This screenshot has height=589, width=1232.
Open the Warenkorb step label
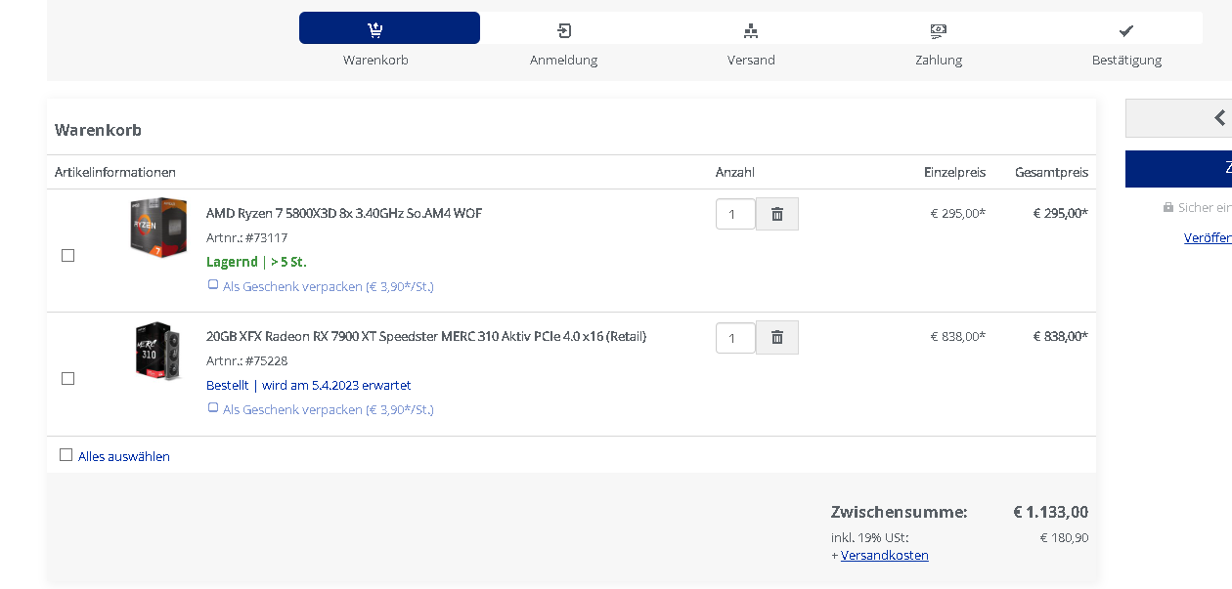click(x=375, y=60)
